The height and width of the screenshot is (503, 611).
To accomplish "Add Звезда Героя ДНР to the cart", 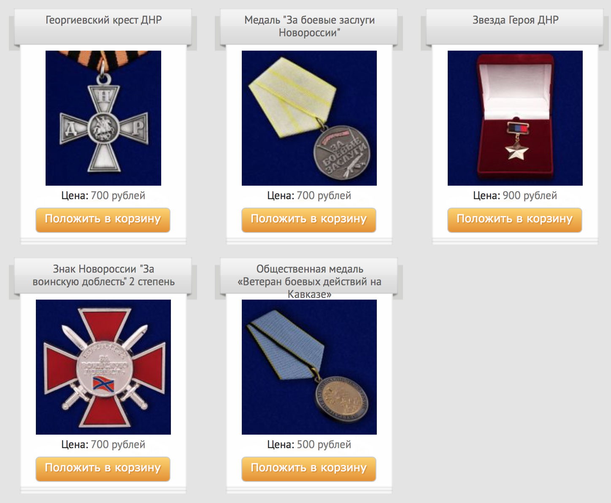I will click(x=515, y=220).
